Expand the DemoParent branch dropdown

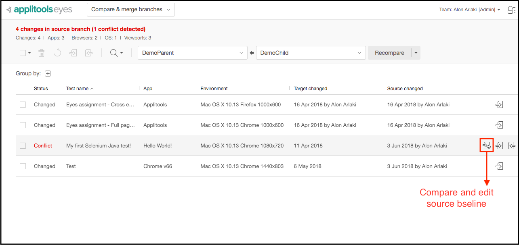tap(192, 53)
